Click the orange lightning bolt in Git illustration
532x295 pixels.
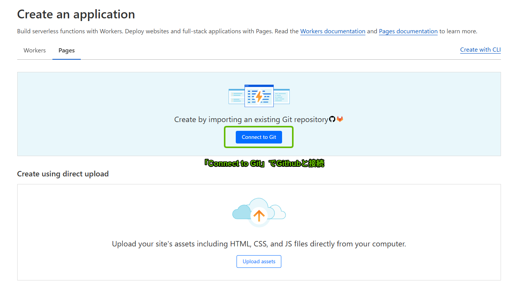point(259,96)
